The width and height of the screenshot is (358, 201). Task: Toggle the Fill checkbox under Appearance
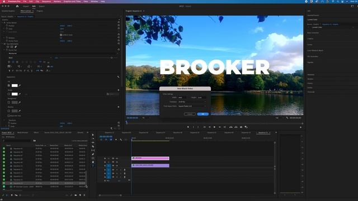click(9, 85)
